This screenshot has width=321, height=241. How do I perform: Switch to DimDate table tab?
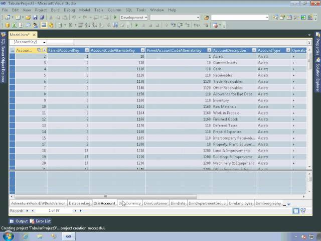click(x=178, y=203)
